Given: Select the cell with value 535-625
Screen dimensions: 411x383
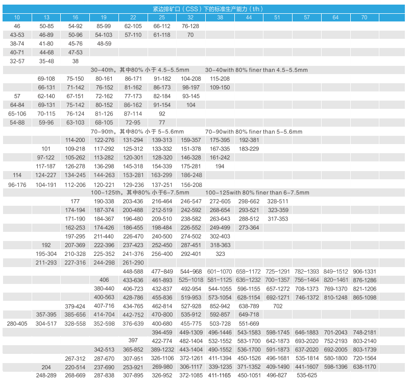Looking at the screenshot, I should coord(306,375).
